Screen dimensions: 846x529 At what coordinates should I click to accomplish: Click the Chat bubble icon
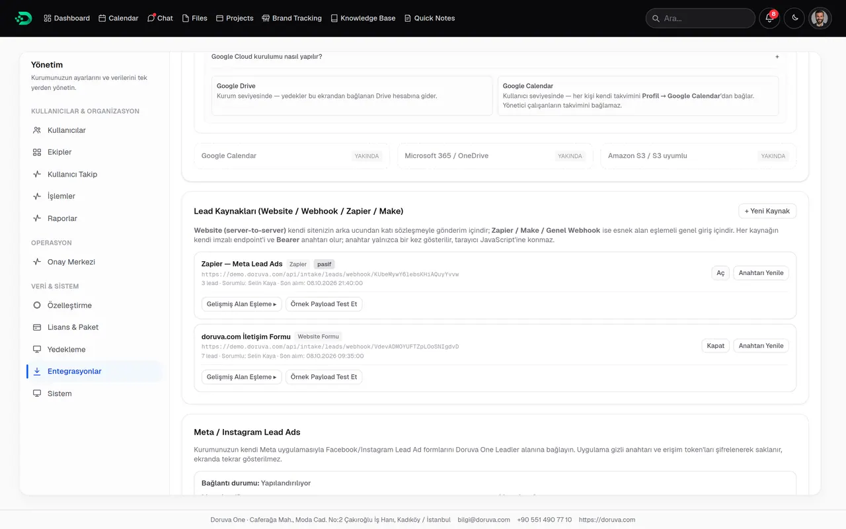tap(151, 19)
